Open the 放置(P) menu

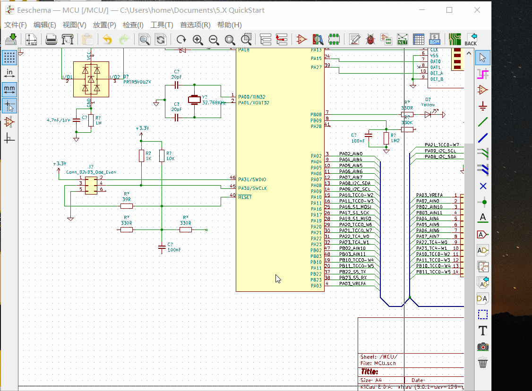[x=104, y=25]
